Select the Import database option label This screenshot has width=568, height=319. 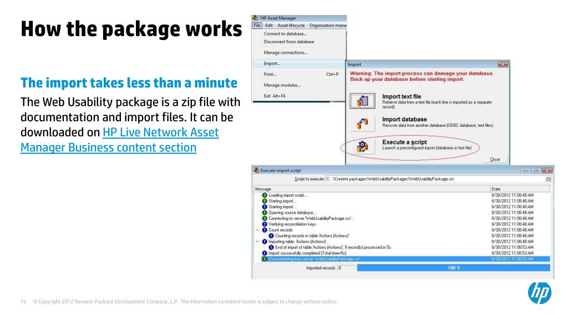click(x=404, y=120)
